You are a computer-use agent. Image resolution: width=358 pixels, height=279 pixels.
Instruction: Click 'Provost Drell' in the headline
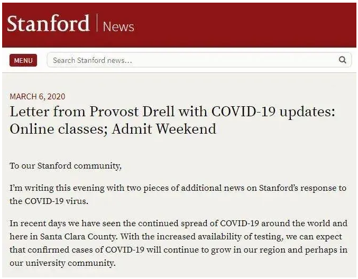point(132,111)
